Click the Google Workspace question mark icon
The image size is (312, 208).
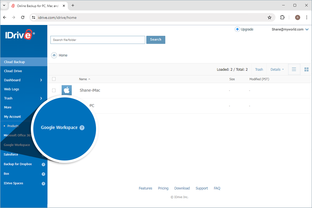pyautogui.click(x=82, y=128)
